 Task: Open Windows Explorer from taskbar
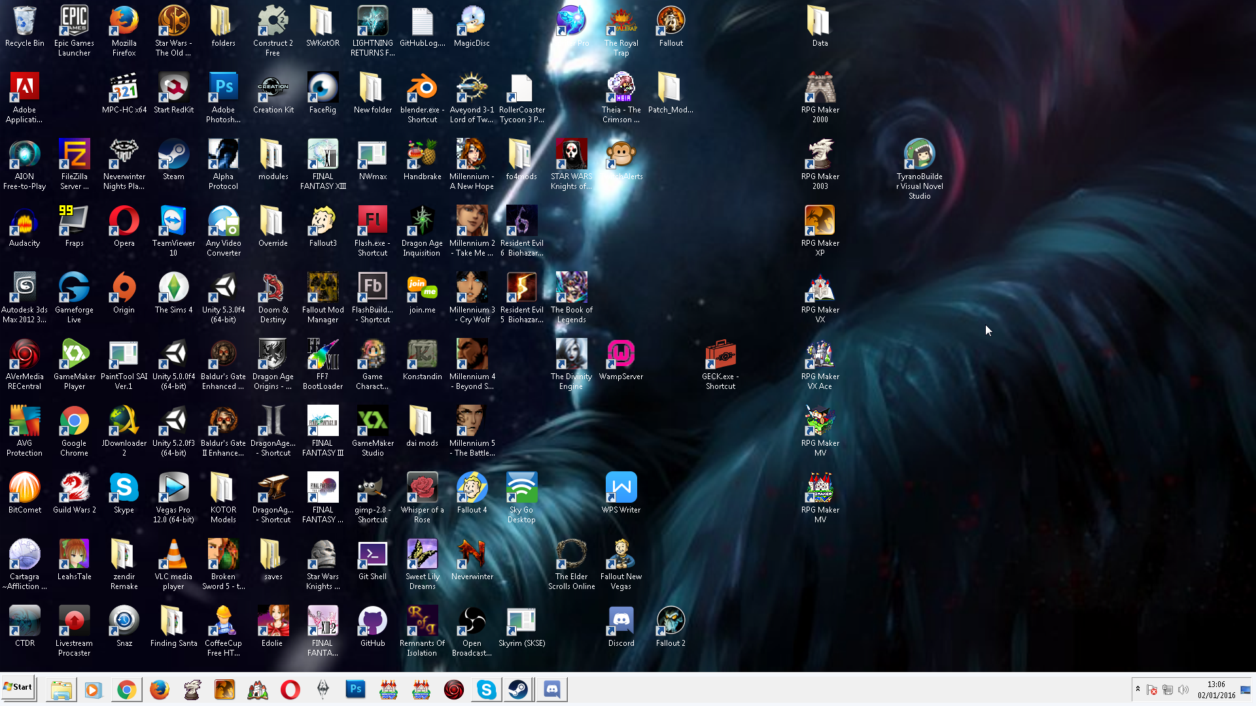(x=61, y=690)
